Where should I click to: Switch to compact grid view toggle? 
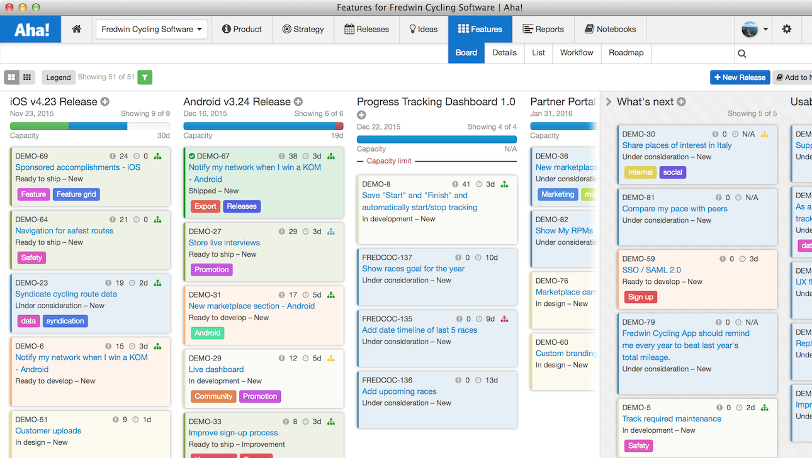tap(26, 77)
